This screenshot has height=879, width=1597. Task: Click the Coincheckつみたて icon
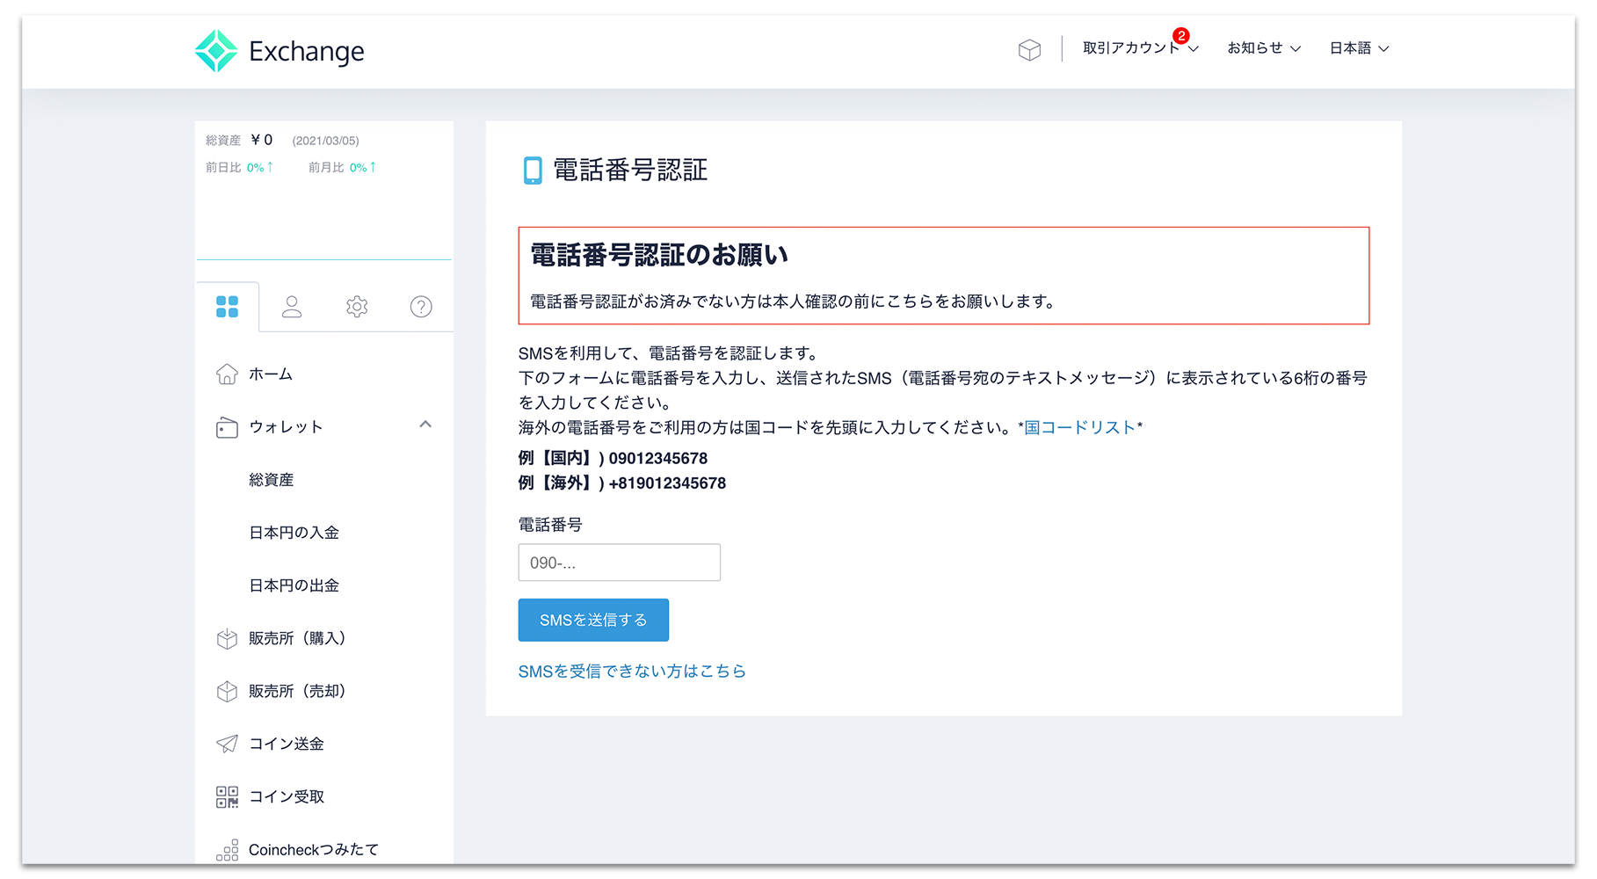click(227, 849)
